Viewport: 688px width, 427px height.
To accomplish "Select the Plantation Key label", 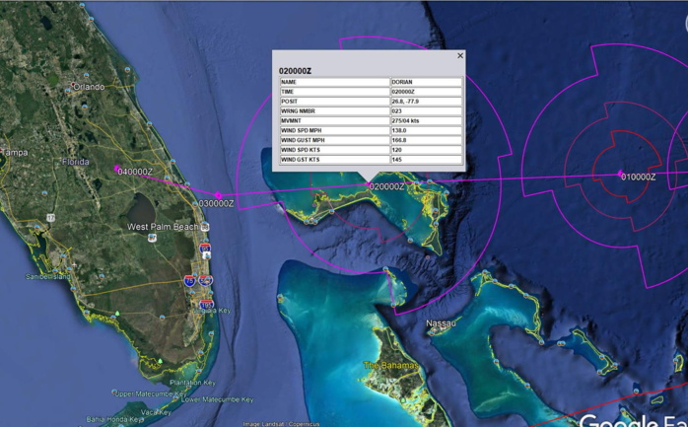I will pos(198,383).
